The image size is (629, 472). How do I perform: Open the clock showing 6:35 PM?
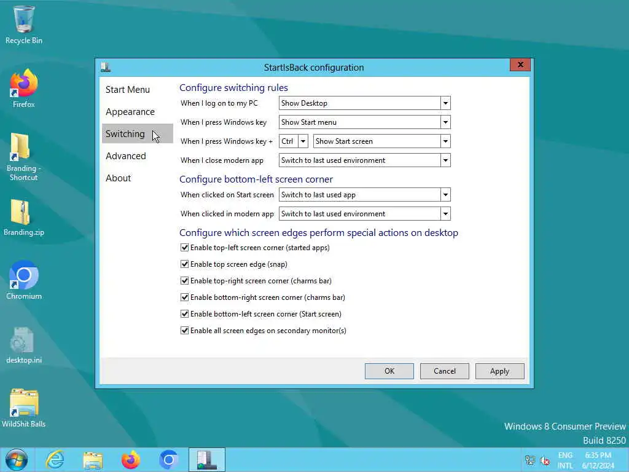598,460
